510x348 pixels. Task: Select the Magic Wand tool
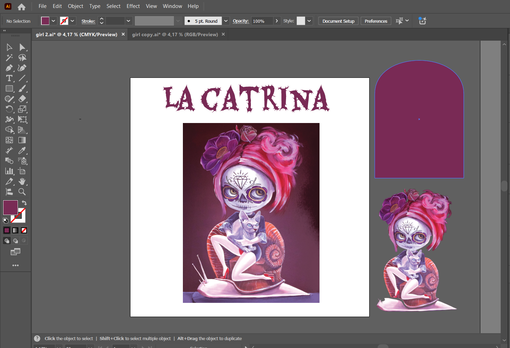click(9, 58)
